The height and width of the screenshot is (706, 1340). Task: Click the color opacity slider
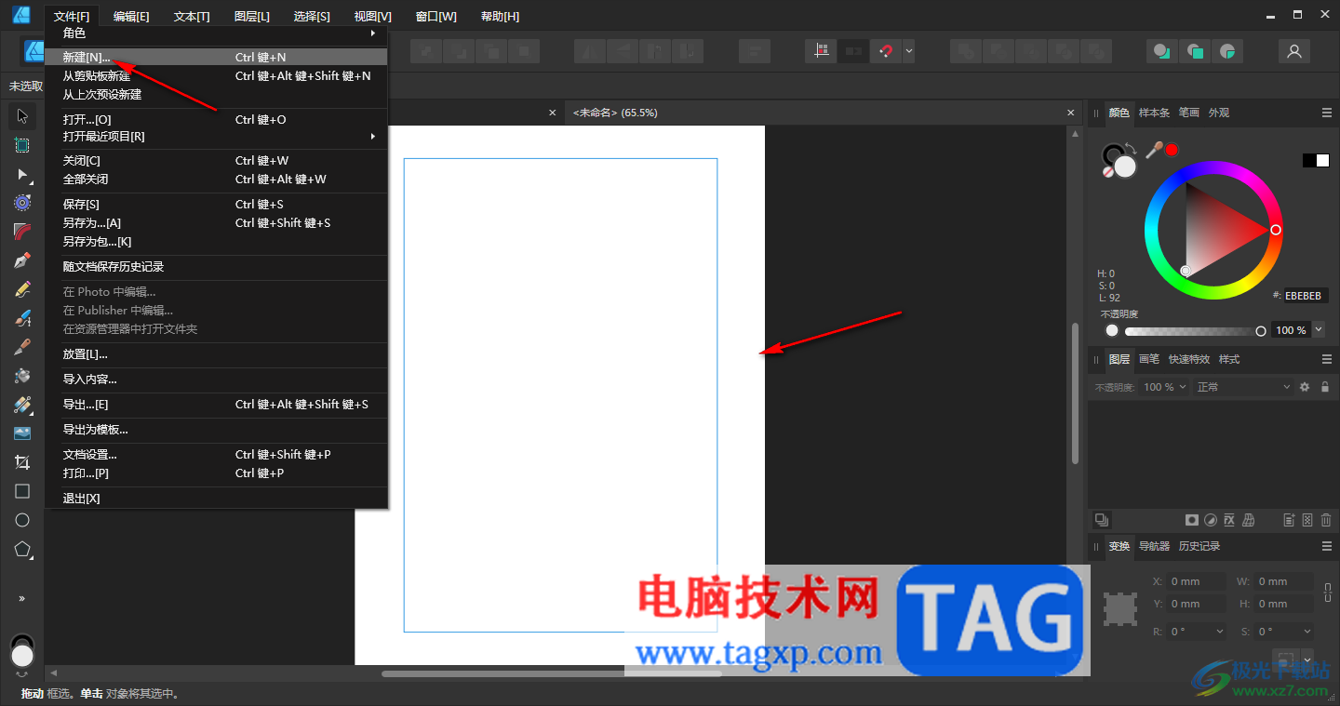pos(1193,331)
